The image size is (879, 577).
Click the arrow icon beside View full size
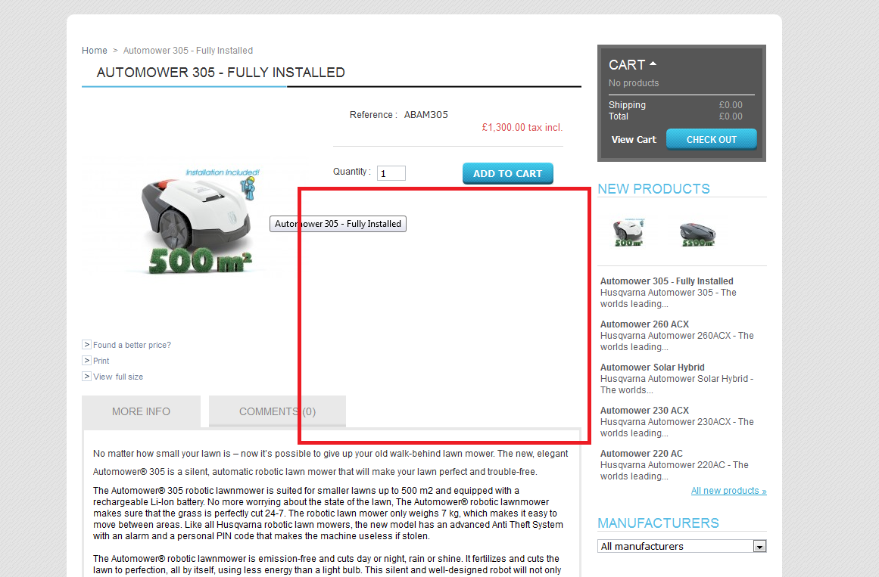87,377
